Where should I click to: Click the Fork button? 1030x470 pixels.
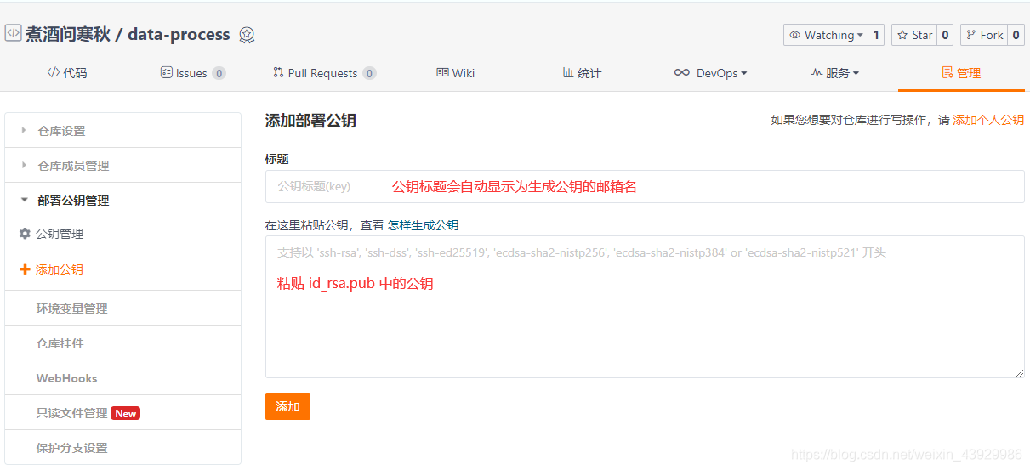coord(984,35)
